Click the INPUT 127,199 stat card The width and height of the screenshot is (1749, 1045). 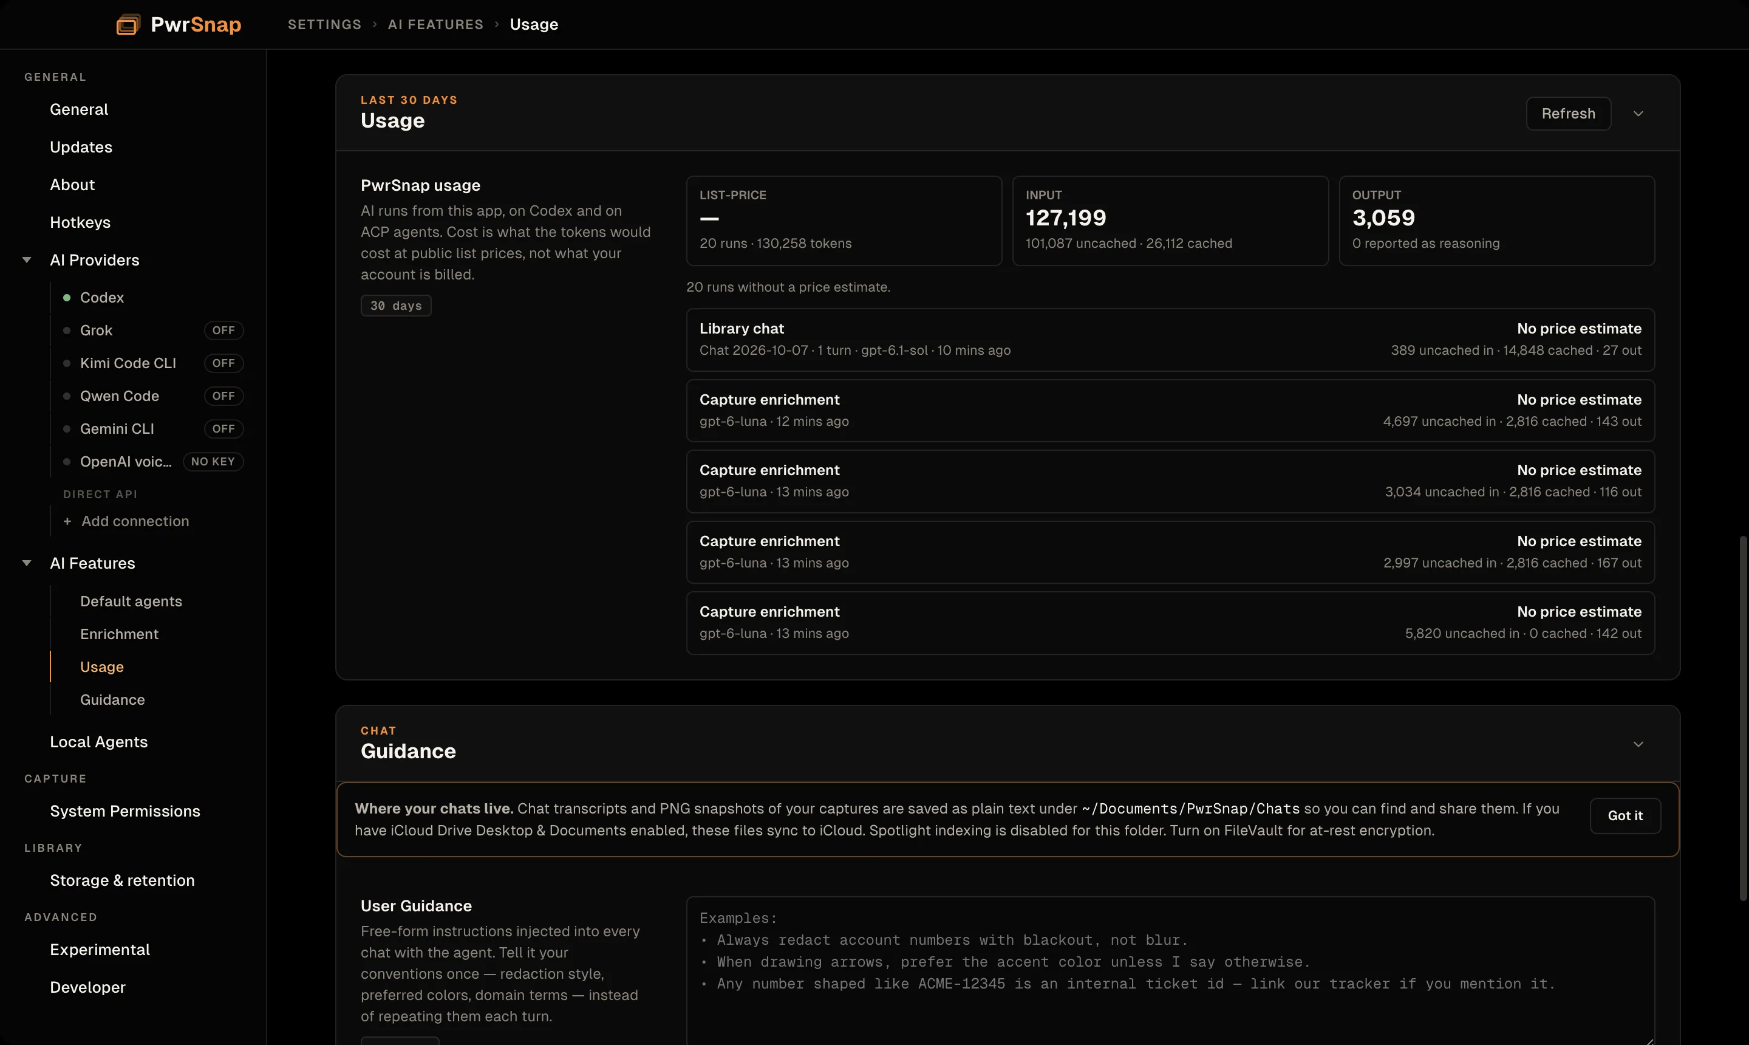tap(1170, 221)
